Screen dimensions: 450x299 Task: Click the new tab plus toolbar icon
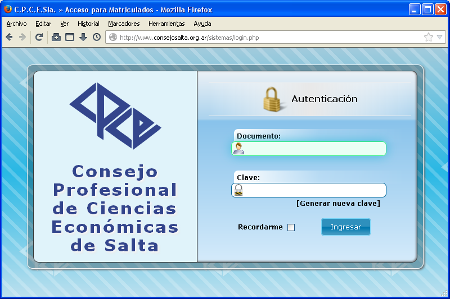(x=56, y=37)
